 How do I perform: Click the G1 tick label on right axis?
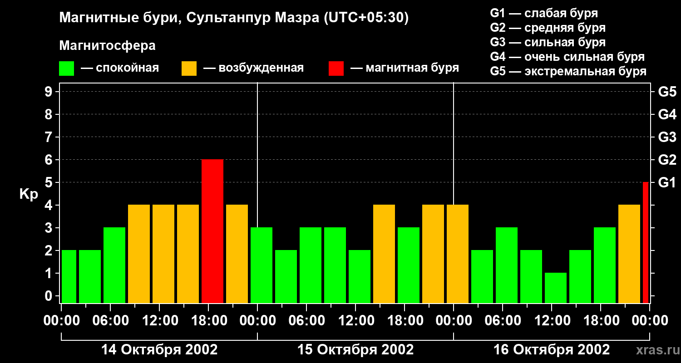pyautogui.click(x=667, y=182)
